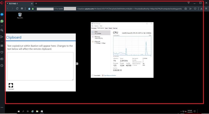Click the 40790 handles value
The height and width of the screenshot is (114, 209).
(x=129, y=66)
